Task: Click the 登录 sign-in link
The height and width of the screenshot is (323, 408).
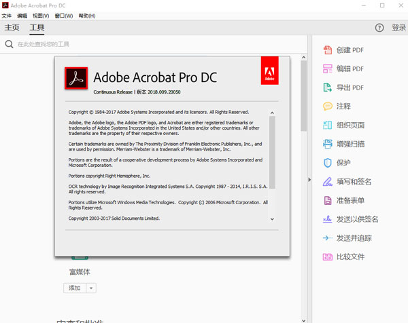Action: coord(399,28)
